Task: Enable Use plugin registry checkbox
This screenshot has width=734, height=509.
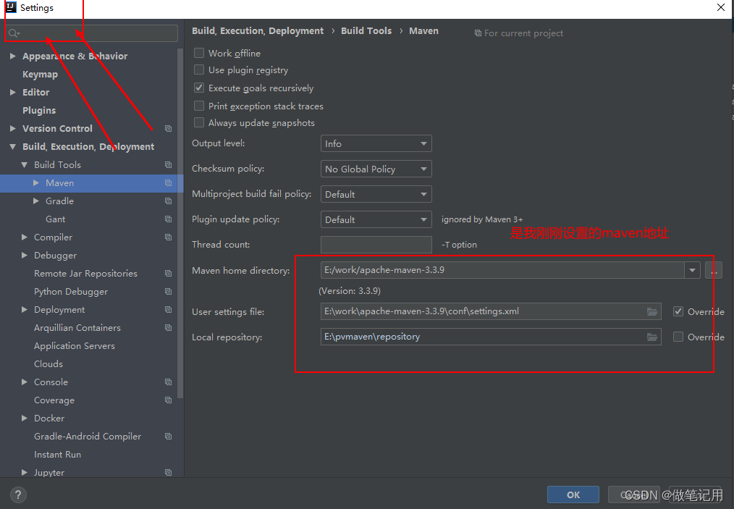Action: click(x=199, y=70)
